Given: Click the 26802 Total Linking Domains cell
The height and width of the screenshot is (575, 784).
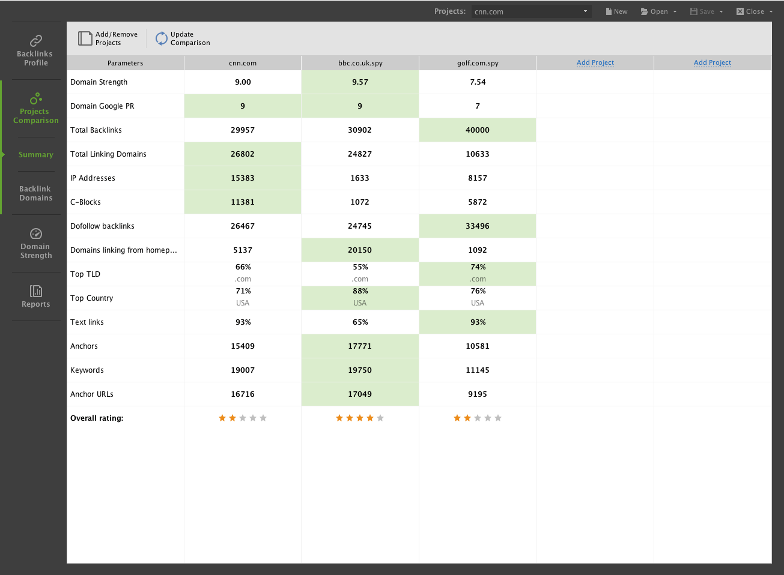Looking at the screenshot, I should [x=243, y=154].
